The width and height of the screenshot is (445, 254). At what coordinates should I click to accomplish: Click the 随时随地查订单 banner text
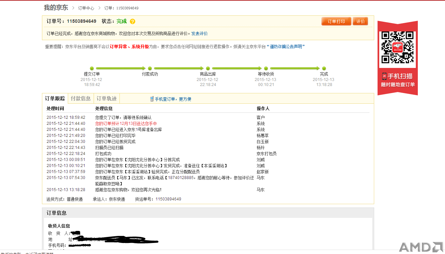(398, 85)
